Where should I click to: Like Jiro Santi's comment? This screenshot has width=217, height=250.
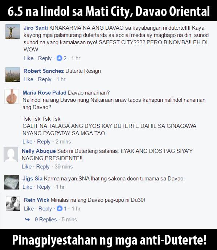click(28, 58)
